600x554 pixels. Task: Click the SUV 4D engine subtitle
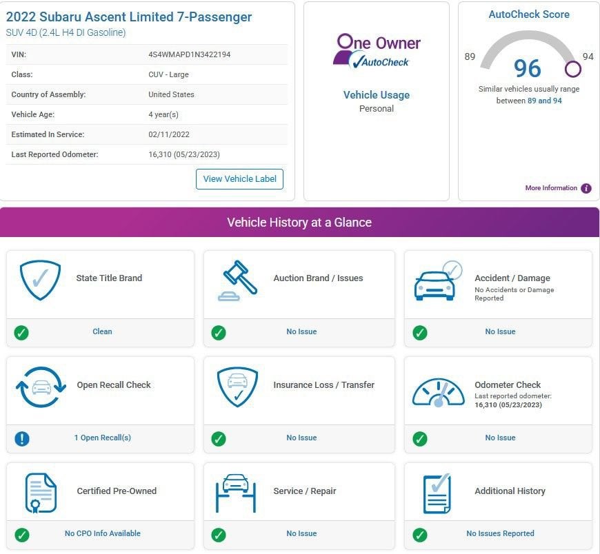coord(66,32)
